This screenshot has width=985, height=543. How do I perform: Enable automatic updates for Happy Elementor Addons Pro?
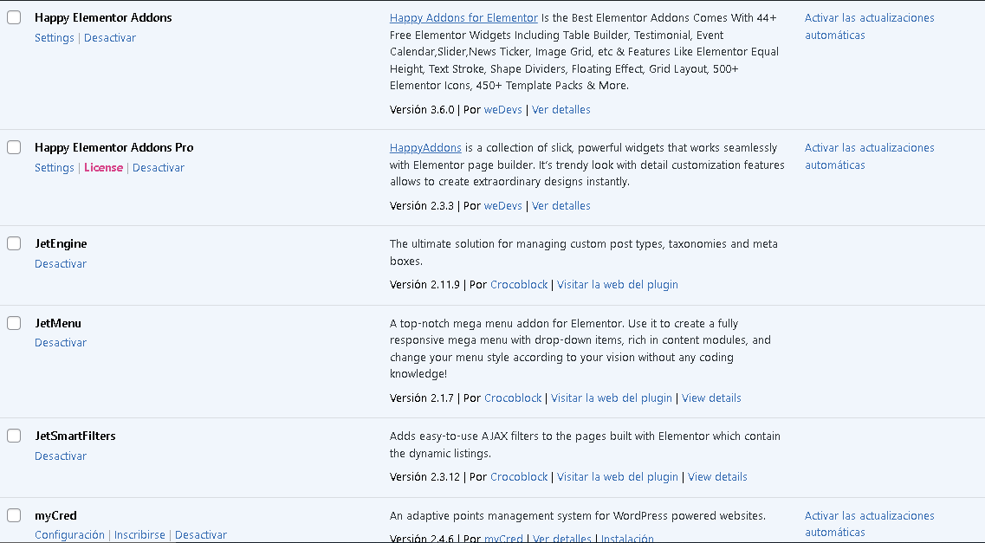(x=870, y=156)
